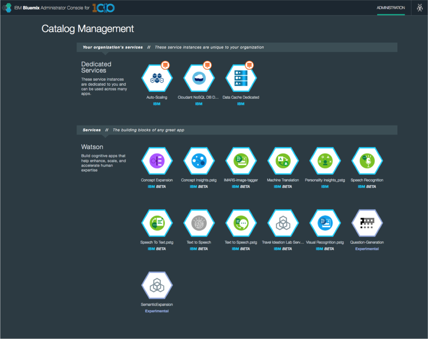Click the Personality Insights_pstg label
The width and height of the screenshot is (428, 339).
click(325, 180)
